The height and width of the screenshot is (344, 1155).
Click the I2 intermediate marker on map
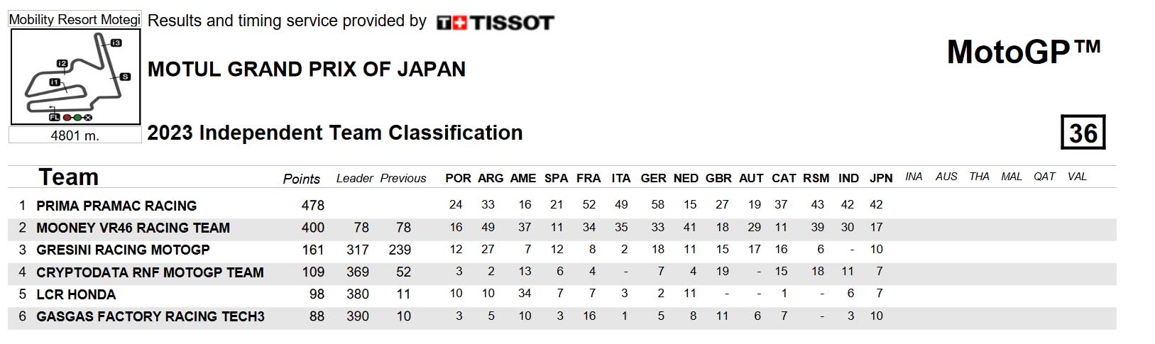tap(62, 64)
